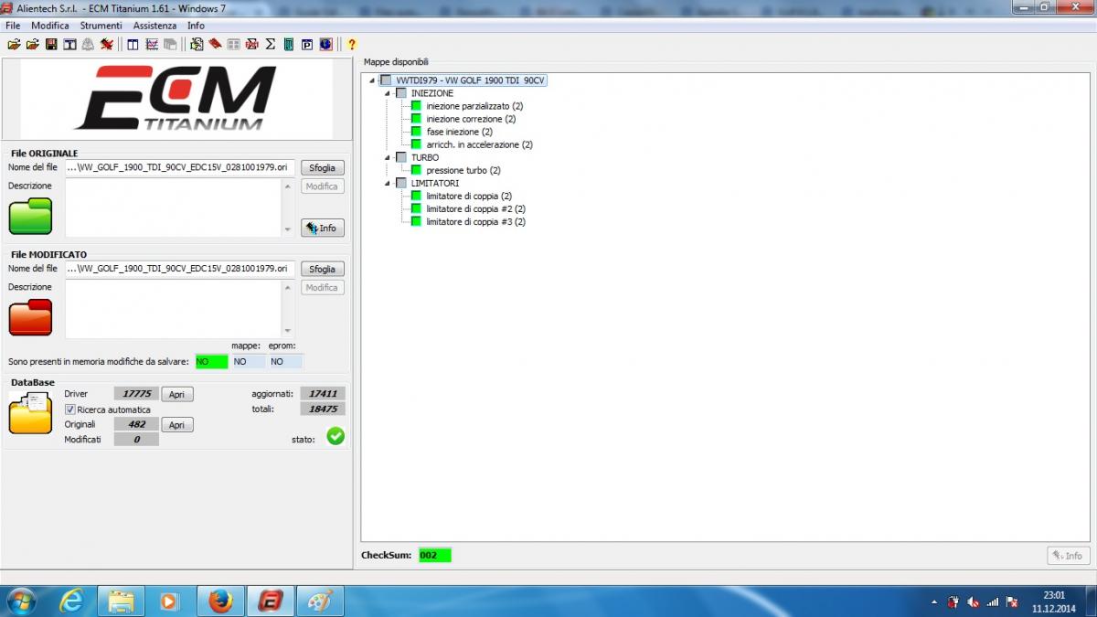
Task: Select 'iniezione correzione (2)' map
Action: (471, 119)
